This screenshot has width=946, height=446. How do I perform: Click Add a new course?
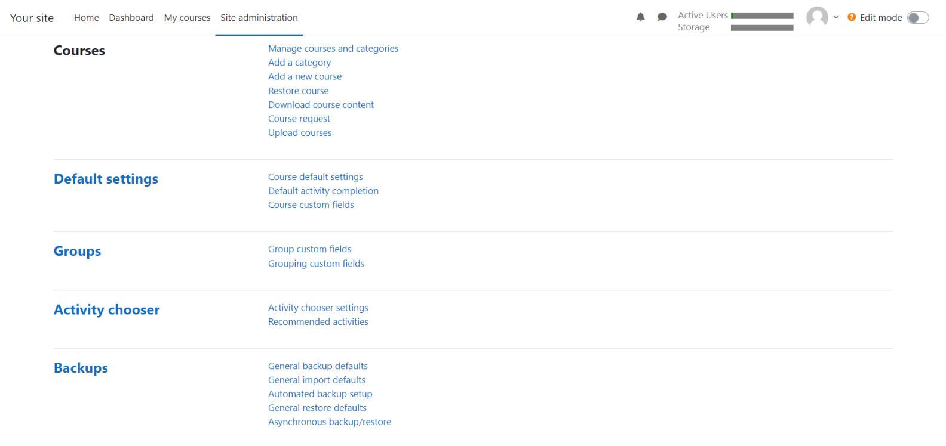[x=305, y=76]
